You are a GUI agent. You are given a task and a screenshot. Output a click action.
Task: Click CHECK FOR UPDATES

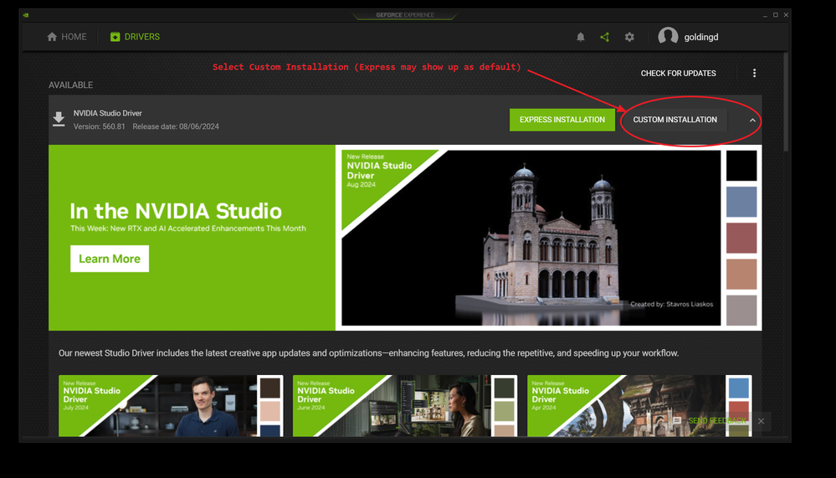pyautogui.click(x=678, y=73)
